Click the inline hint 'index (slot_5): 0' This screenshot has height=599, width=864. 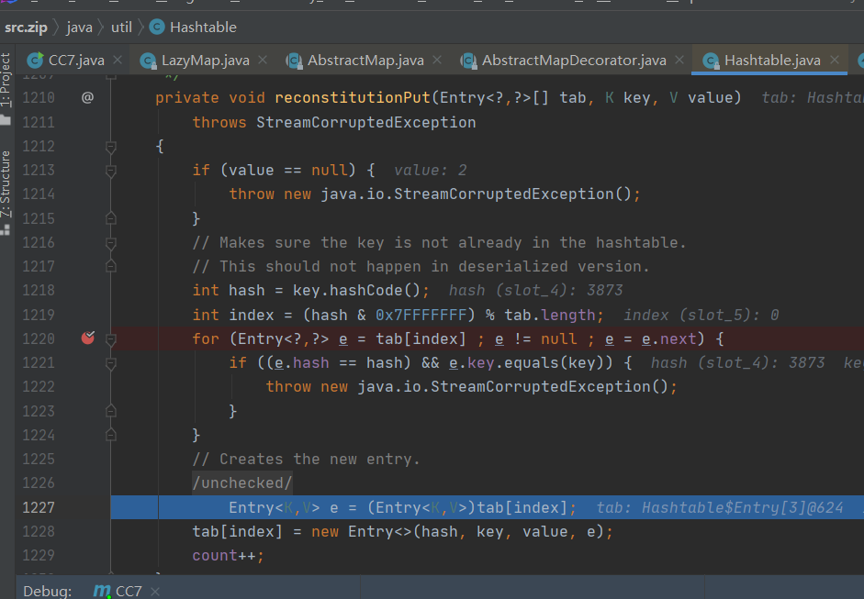pos(701,315)
